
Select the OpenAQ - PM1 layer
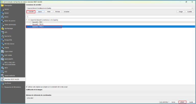37,22
